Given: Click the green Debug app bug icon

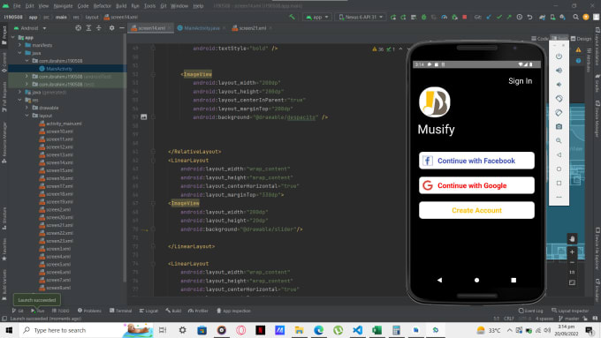Looking at the screenshot, I should tap(423, 17).
